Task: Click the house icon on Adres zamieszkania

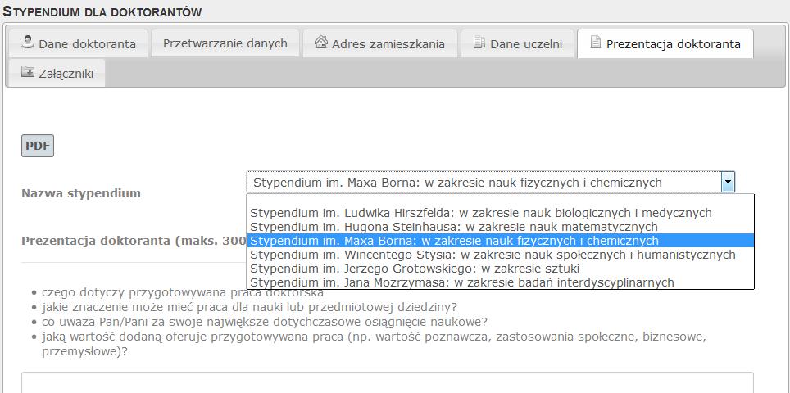Action: [x=321, y=42]
